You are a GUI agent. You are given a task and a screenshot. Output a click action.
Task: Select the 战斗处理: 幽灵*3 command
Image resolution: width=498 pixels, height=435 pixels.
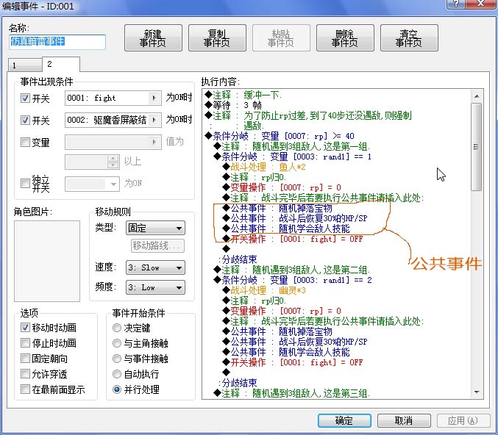(x=264, y=290)
